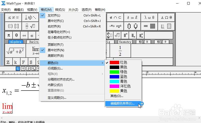The width and height of the screenshot is (201, 123).
Task: Insert the square root of a²+b² expression
Action: pos(15,51)
